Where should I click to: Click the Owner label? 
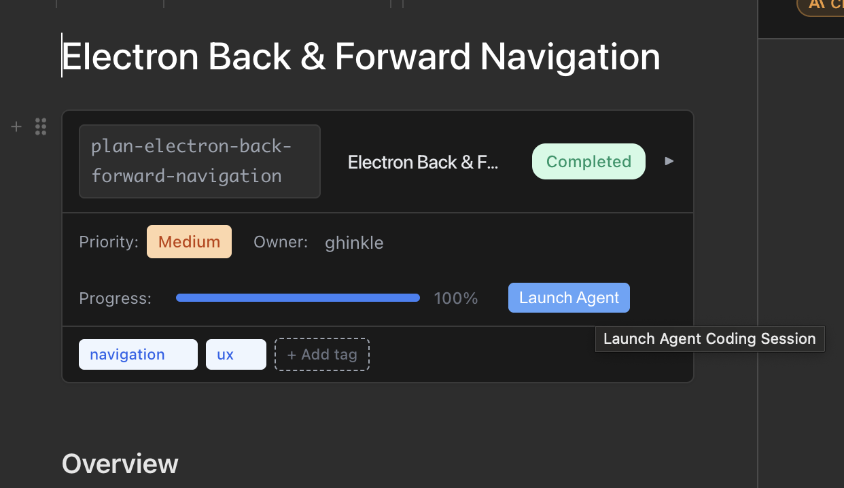pyautogui.click(x=280, y=242)
